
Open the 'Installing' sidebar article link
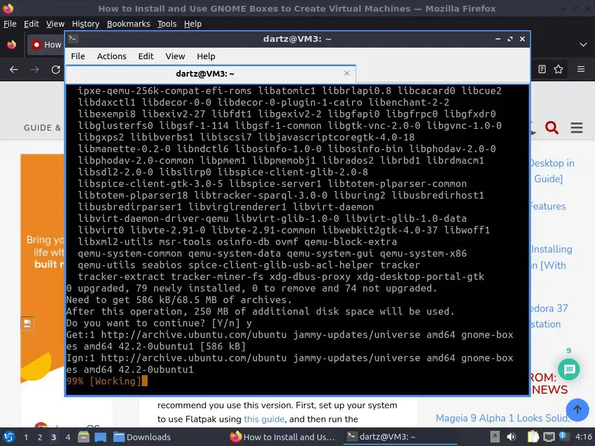point(551,249)
